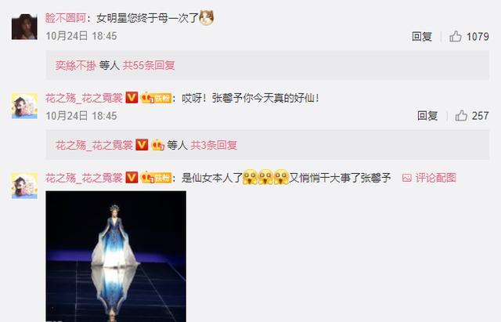Screen dimensions: 501x322
Task: Click the 评论配图 picture icon
Action: click(x=407, y=178)
